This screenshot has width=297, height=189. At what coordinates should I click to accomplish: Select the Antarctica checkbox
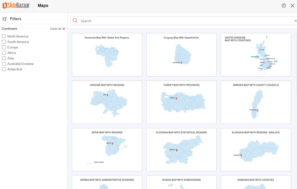(x=4, y=69)
